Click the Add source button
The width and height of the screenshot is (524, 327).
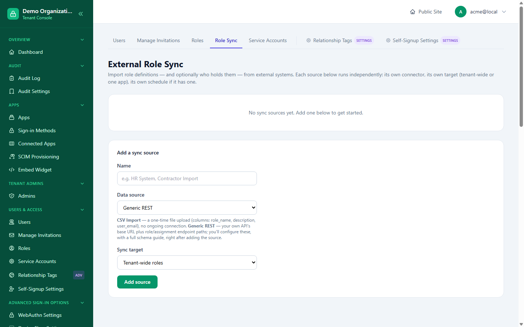(137, 282)
